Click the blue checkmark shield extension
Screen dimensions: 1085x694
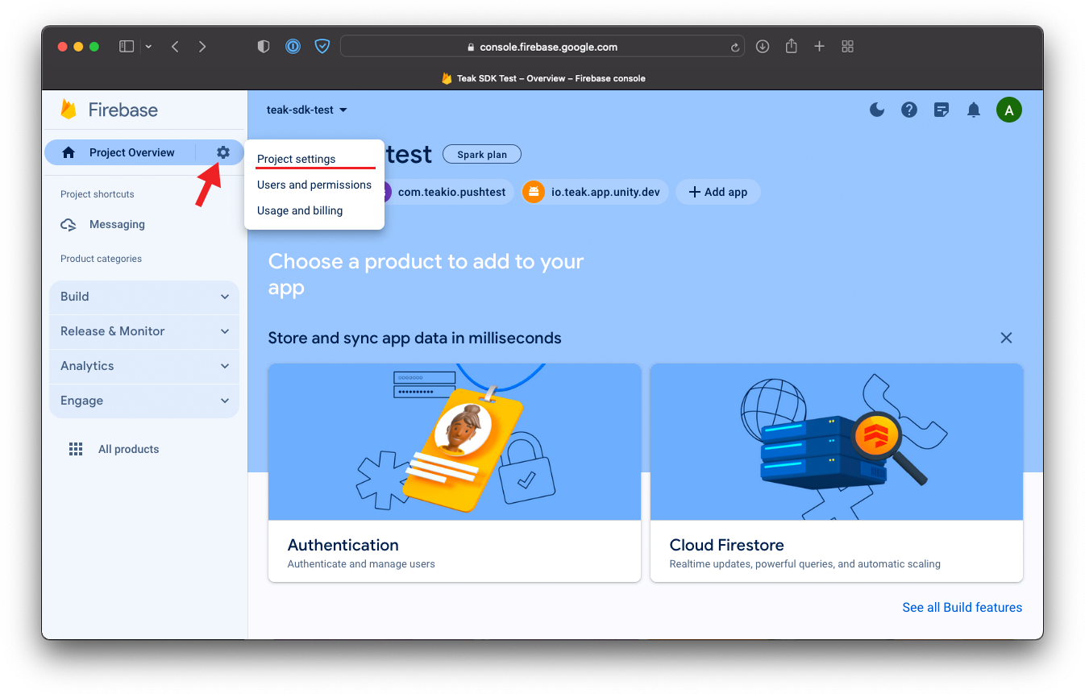click(322, 47)
